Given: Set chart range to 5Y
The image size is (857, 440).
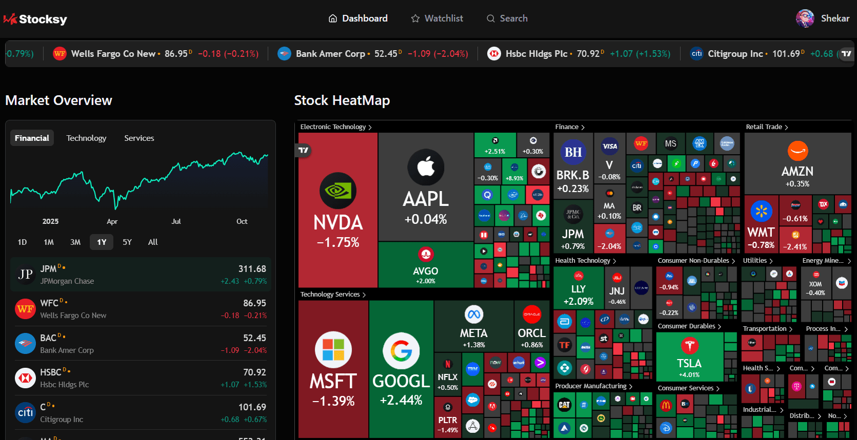Looking at the screenshot, I should [x=127, y=242].
